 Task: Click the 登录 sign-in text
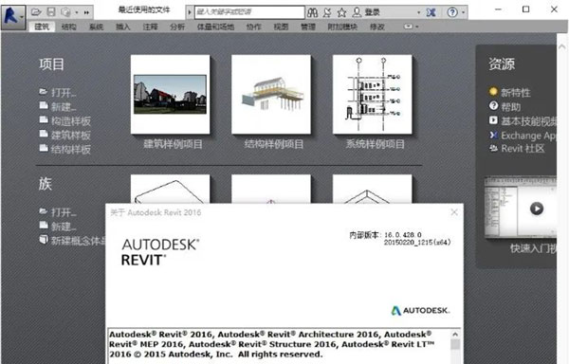point(372,12)
